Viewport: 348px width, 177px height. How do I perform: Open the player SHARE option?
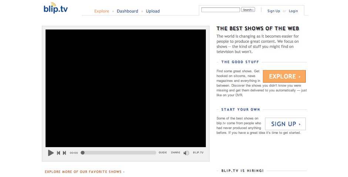click(175, 152)
